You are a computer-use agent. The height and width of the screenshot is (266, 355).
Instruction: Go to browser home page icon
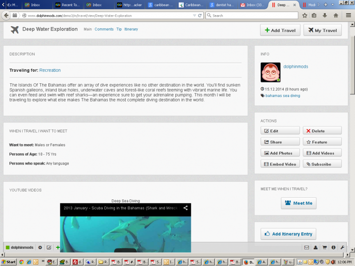point(336,16)
